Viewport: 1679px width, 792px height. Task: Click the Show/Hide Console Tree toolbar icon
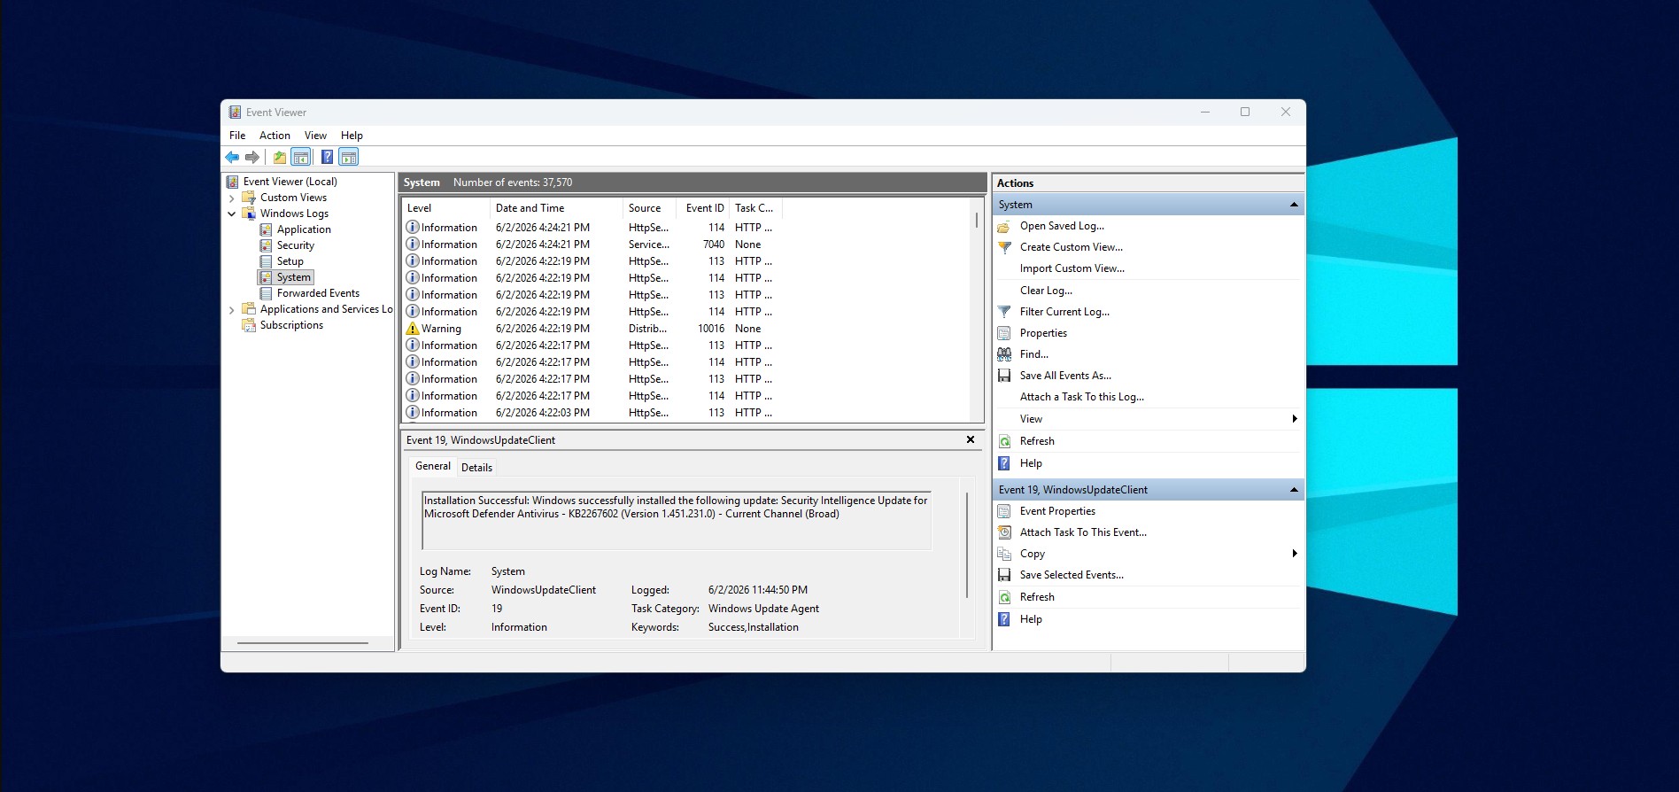click(301, 157)
